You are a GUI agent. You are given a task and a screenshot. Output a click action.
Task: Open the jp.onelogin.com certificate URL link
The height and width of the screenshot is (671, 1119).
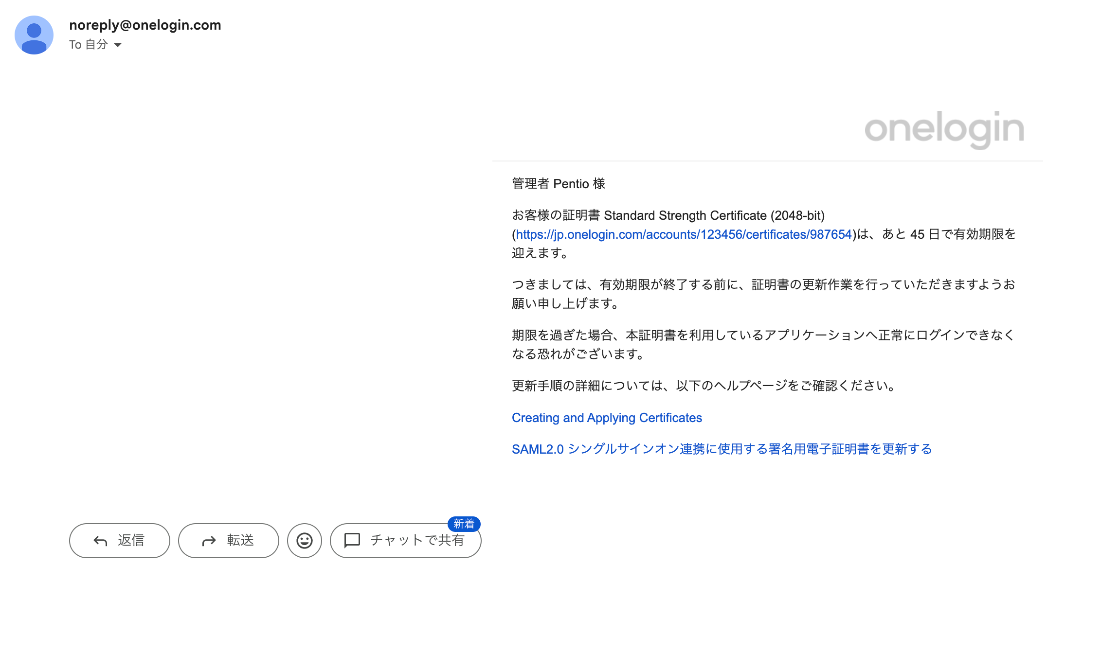coord(684,234)
